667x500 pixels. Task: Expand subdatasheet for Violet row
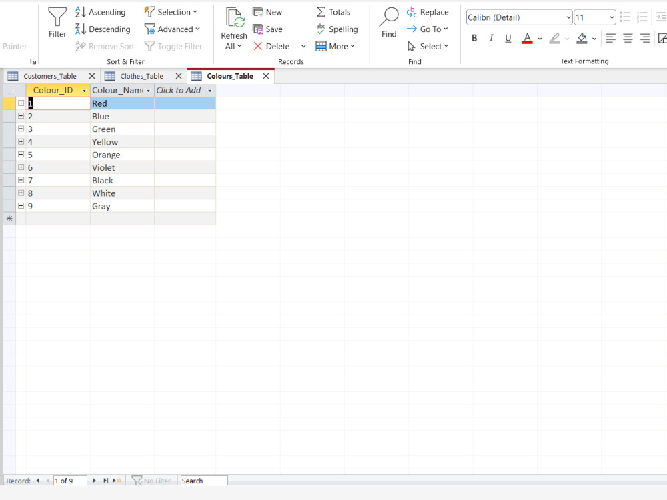21,167
